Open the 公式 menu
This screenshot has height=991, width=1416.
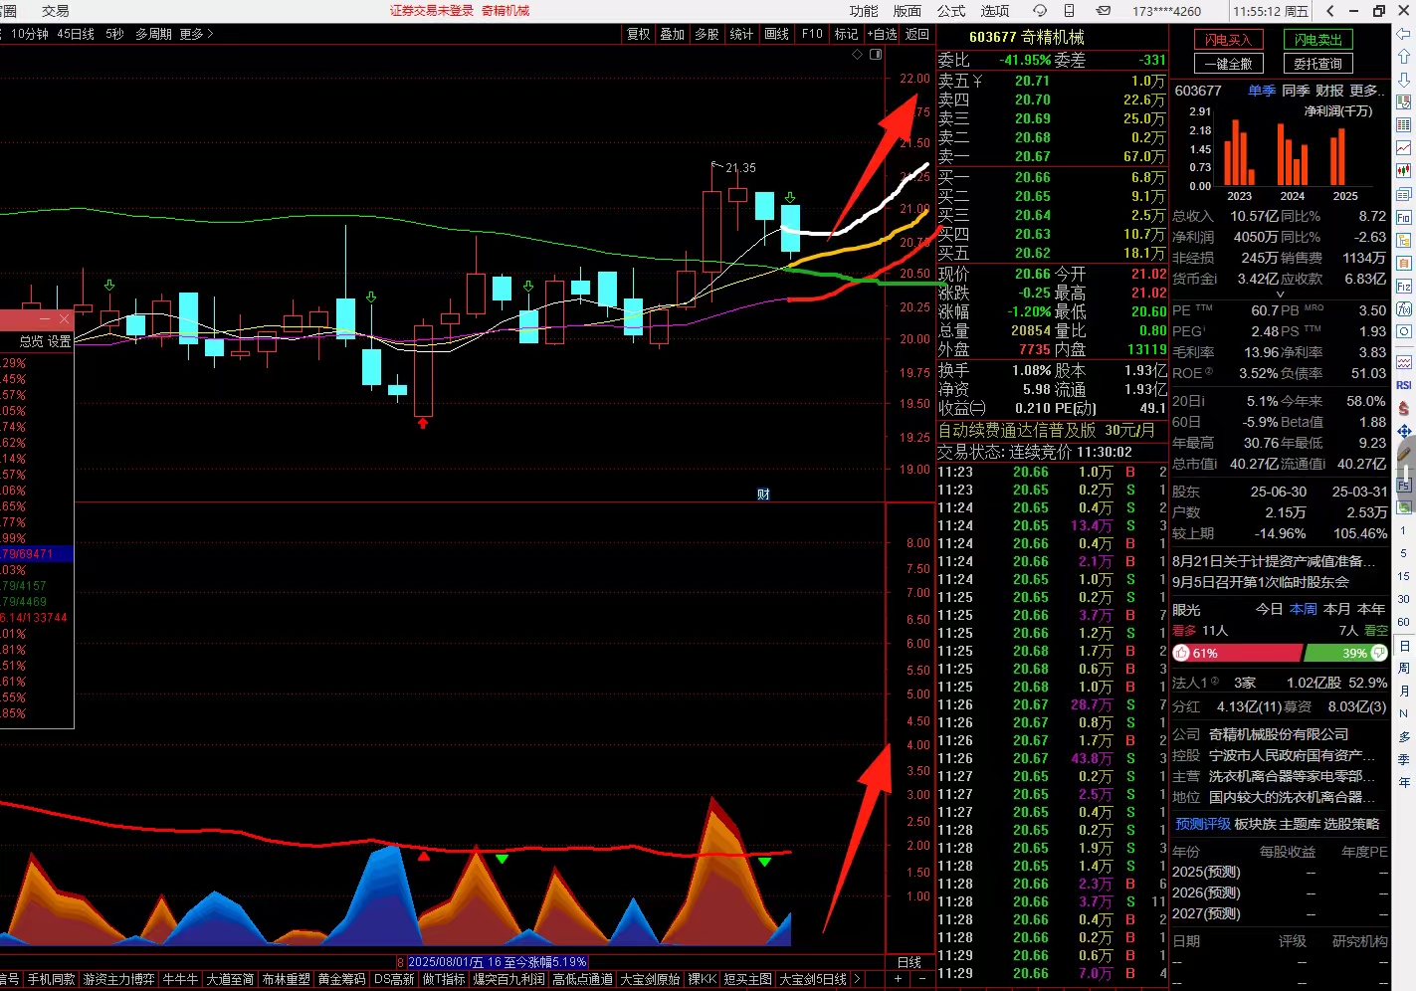pos(951,11)
